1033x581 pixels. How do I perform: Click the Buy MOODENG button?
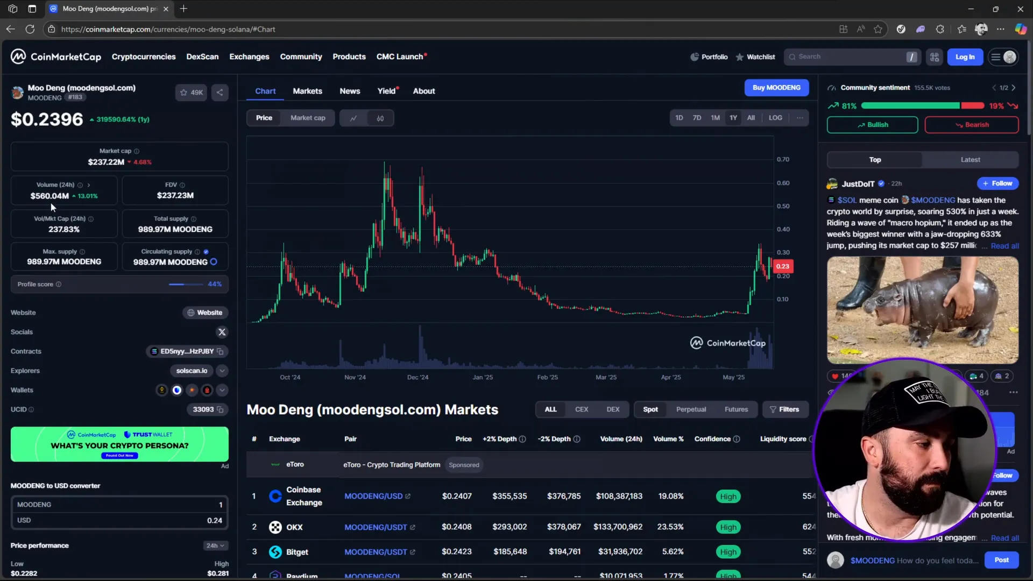click(x=776, y=88)
